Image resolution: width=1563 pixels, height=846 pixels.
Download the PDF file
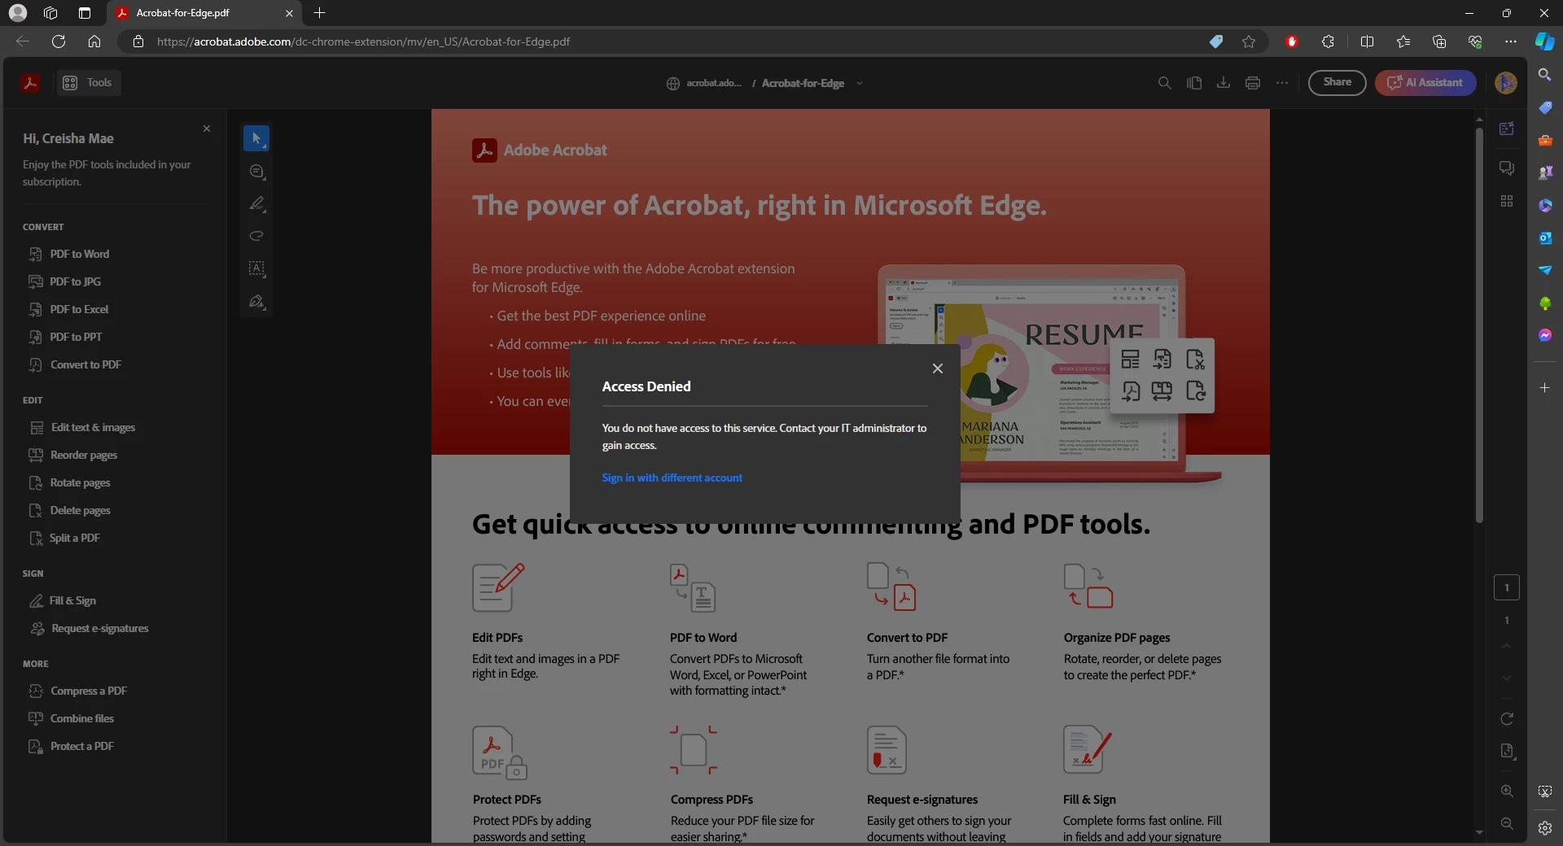pos(1224,83)
